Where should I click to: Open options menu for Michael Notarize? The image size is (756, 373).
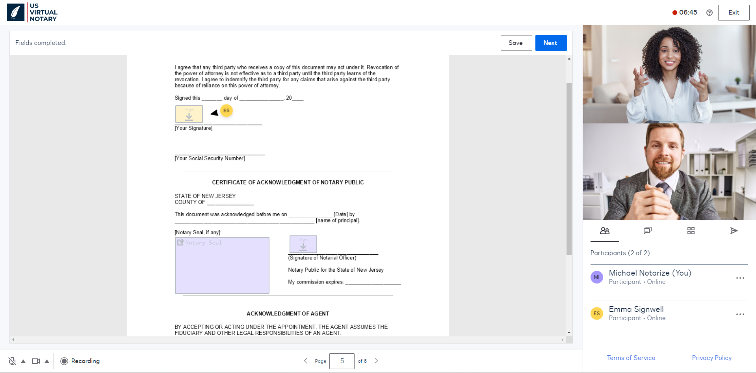[740, 278]
